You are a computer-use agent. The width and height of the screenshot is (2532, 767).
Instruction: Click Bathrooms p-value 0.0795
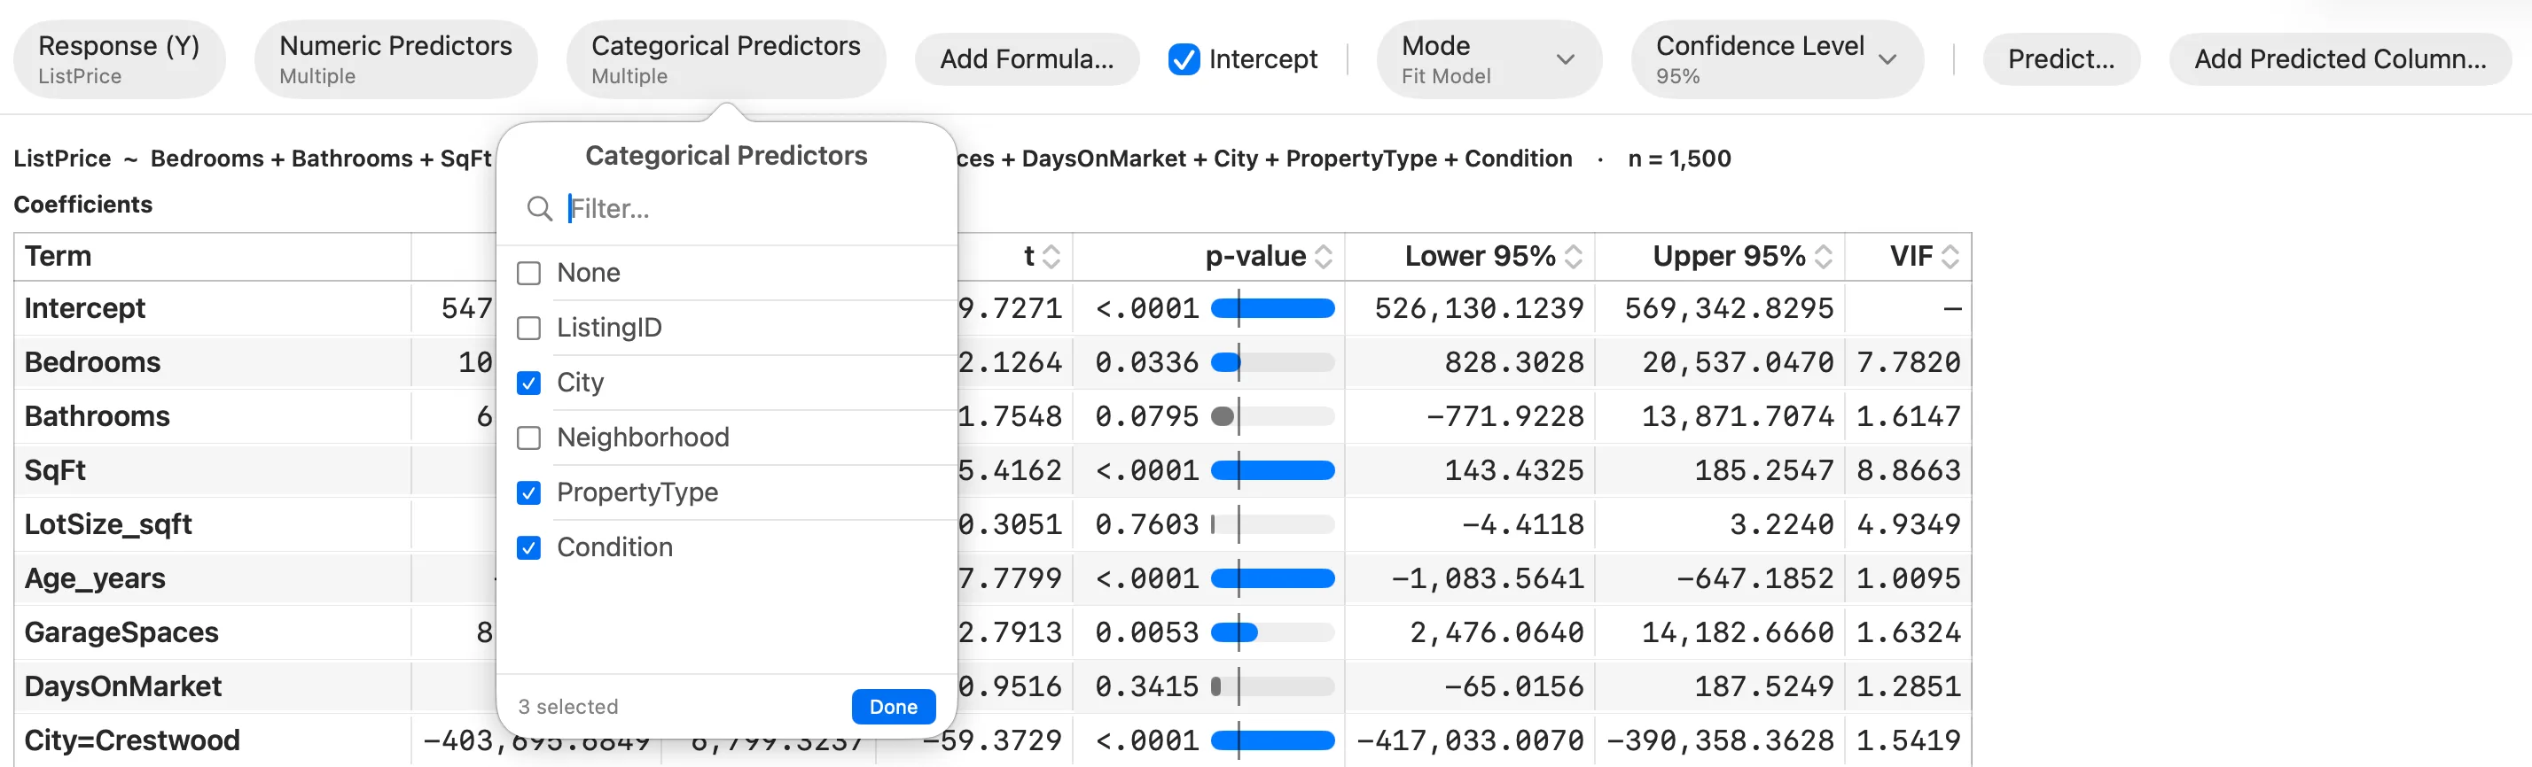pyautogui.click(x=1146, y=416)
